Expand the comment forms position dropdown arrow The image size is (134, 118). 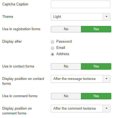point(106,109)
